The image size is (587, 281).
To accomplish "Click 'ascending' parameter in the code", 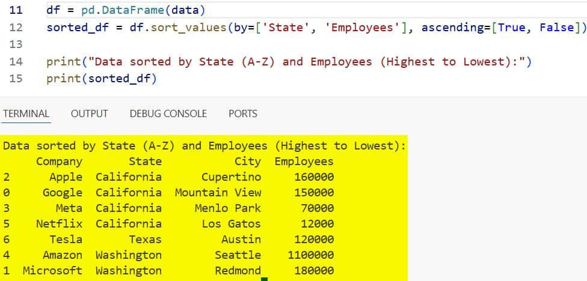I will coord(452,27).
